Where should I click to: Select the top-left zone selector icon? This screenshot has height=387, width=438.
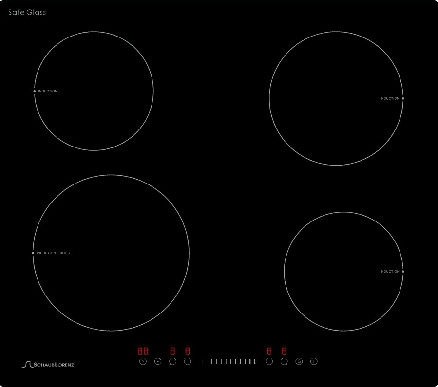tap(188, 361)
